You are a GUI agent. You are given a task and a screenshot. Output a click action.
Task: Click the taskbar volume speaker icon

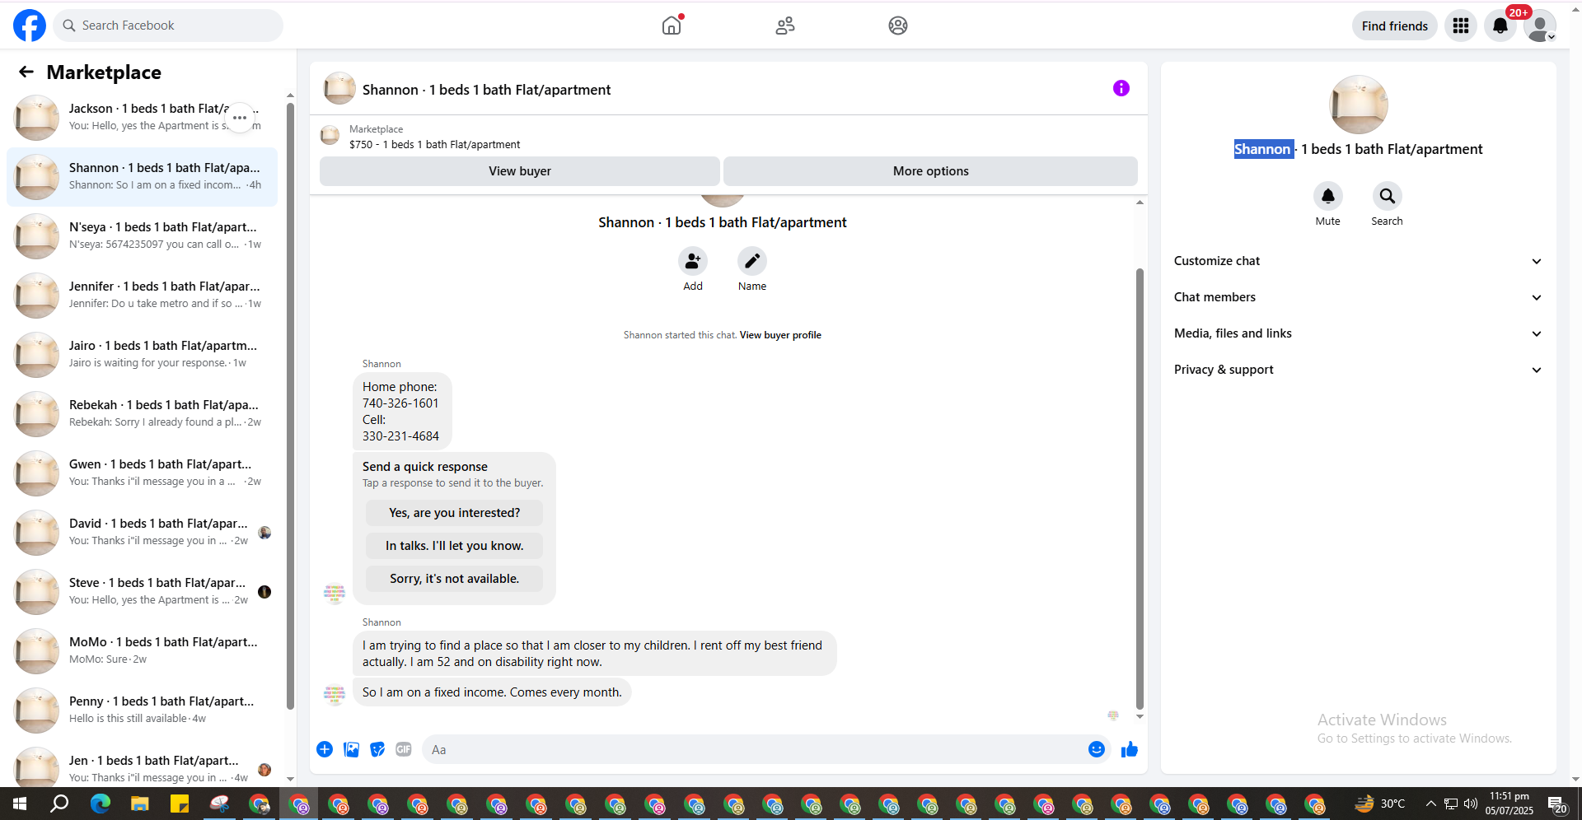click(1471, 804)
